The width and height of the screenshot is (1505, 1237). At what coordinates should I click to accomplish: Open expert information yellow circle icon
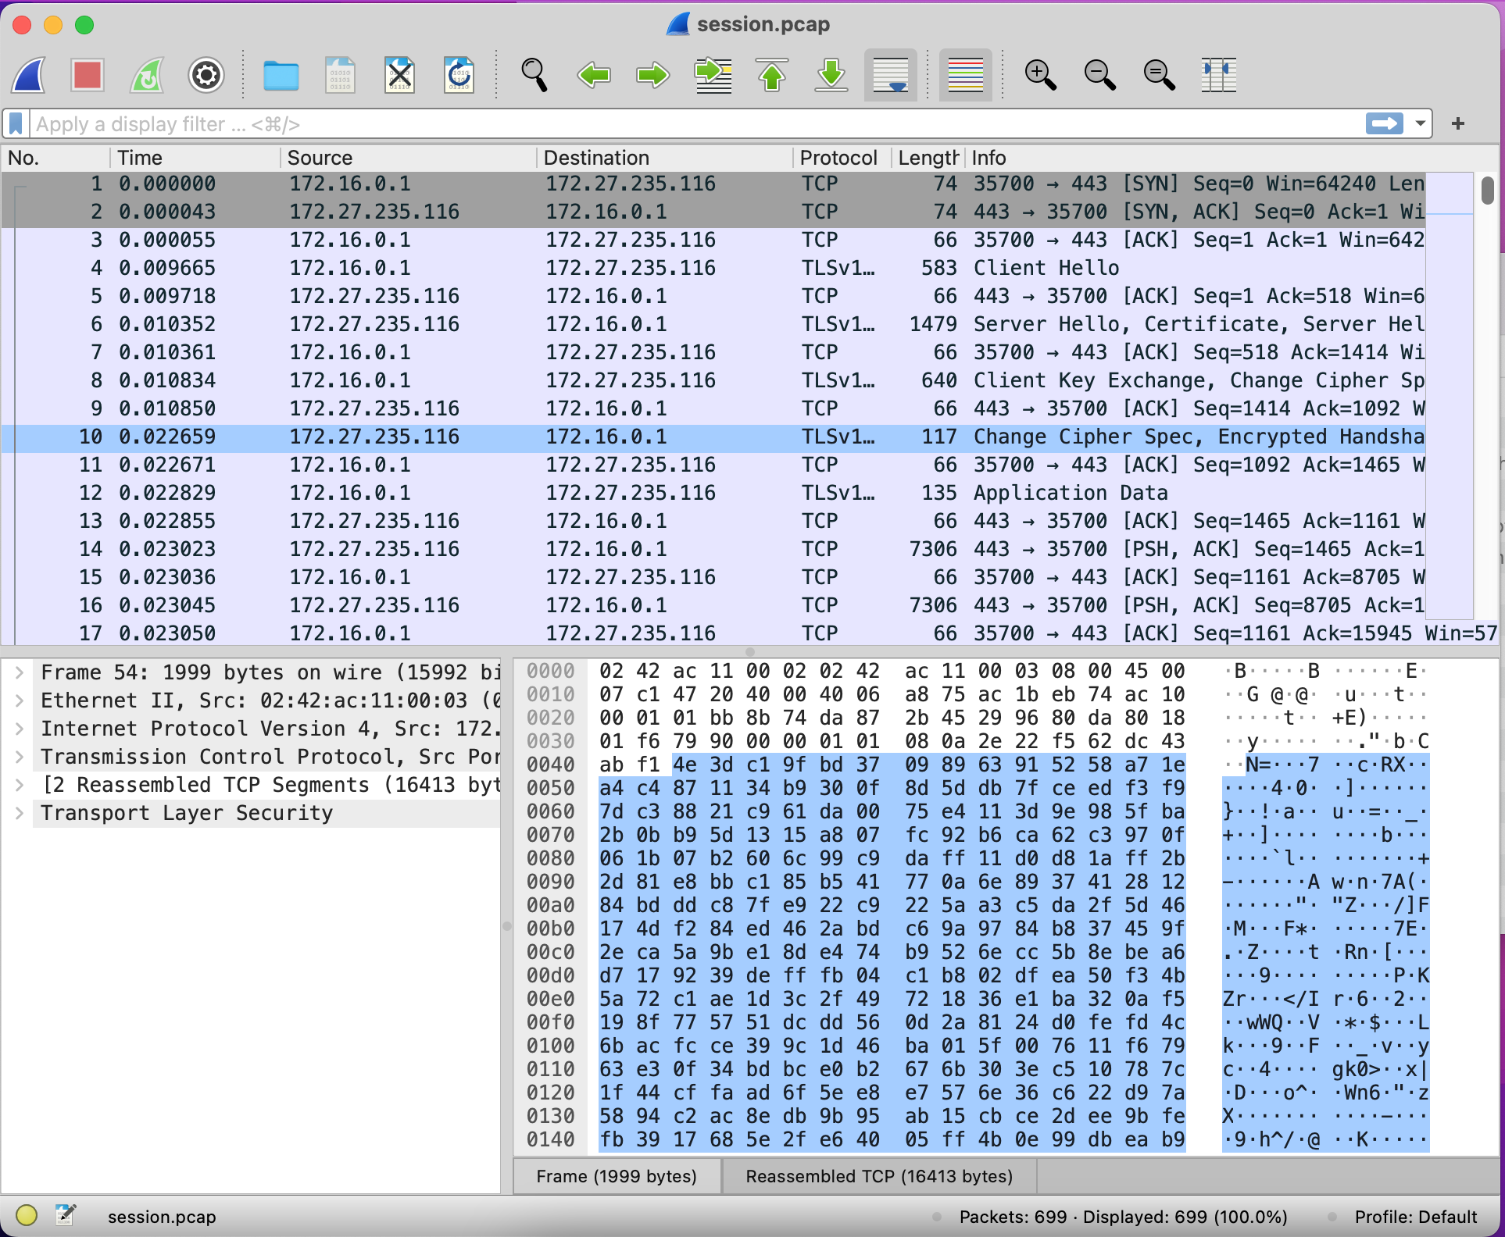(x=27, y=1216)
